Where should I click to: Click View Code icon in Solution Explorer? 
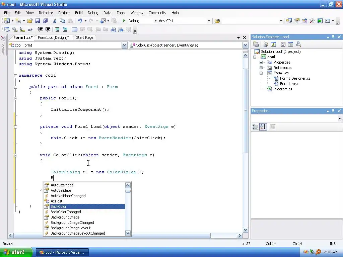tap(283, 45)
